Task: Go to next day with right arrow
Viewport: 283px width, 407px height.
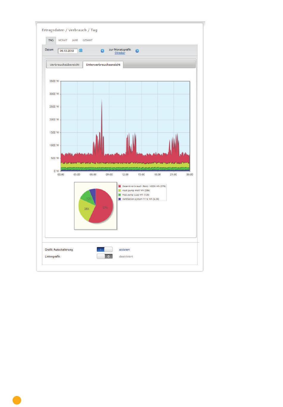Action: pyautogui.click(x=137, y=51)
